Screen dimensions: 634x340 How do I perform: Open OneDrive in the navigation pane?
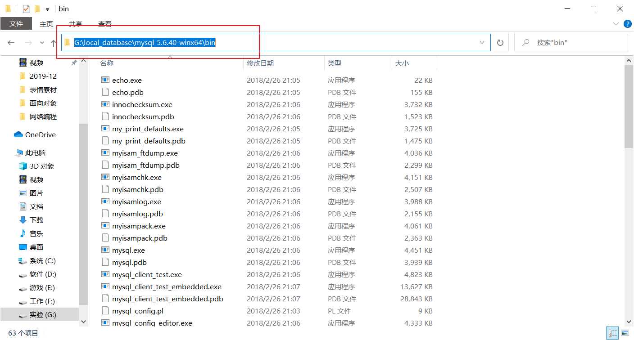(x=41, y=134)
